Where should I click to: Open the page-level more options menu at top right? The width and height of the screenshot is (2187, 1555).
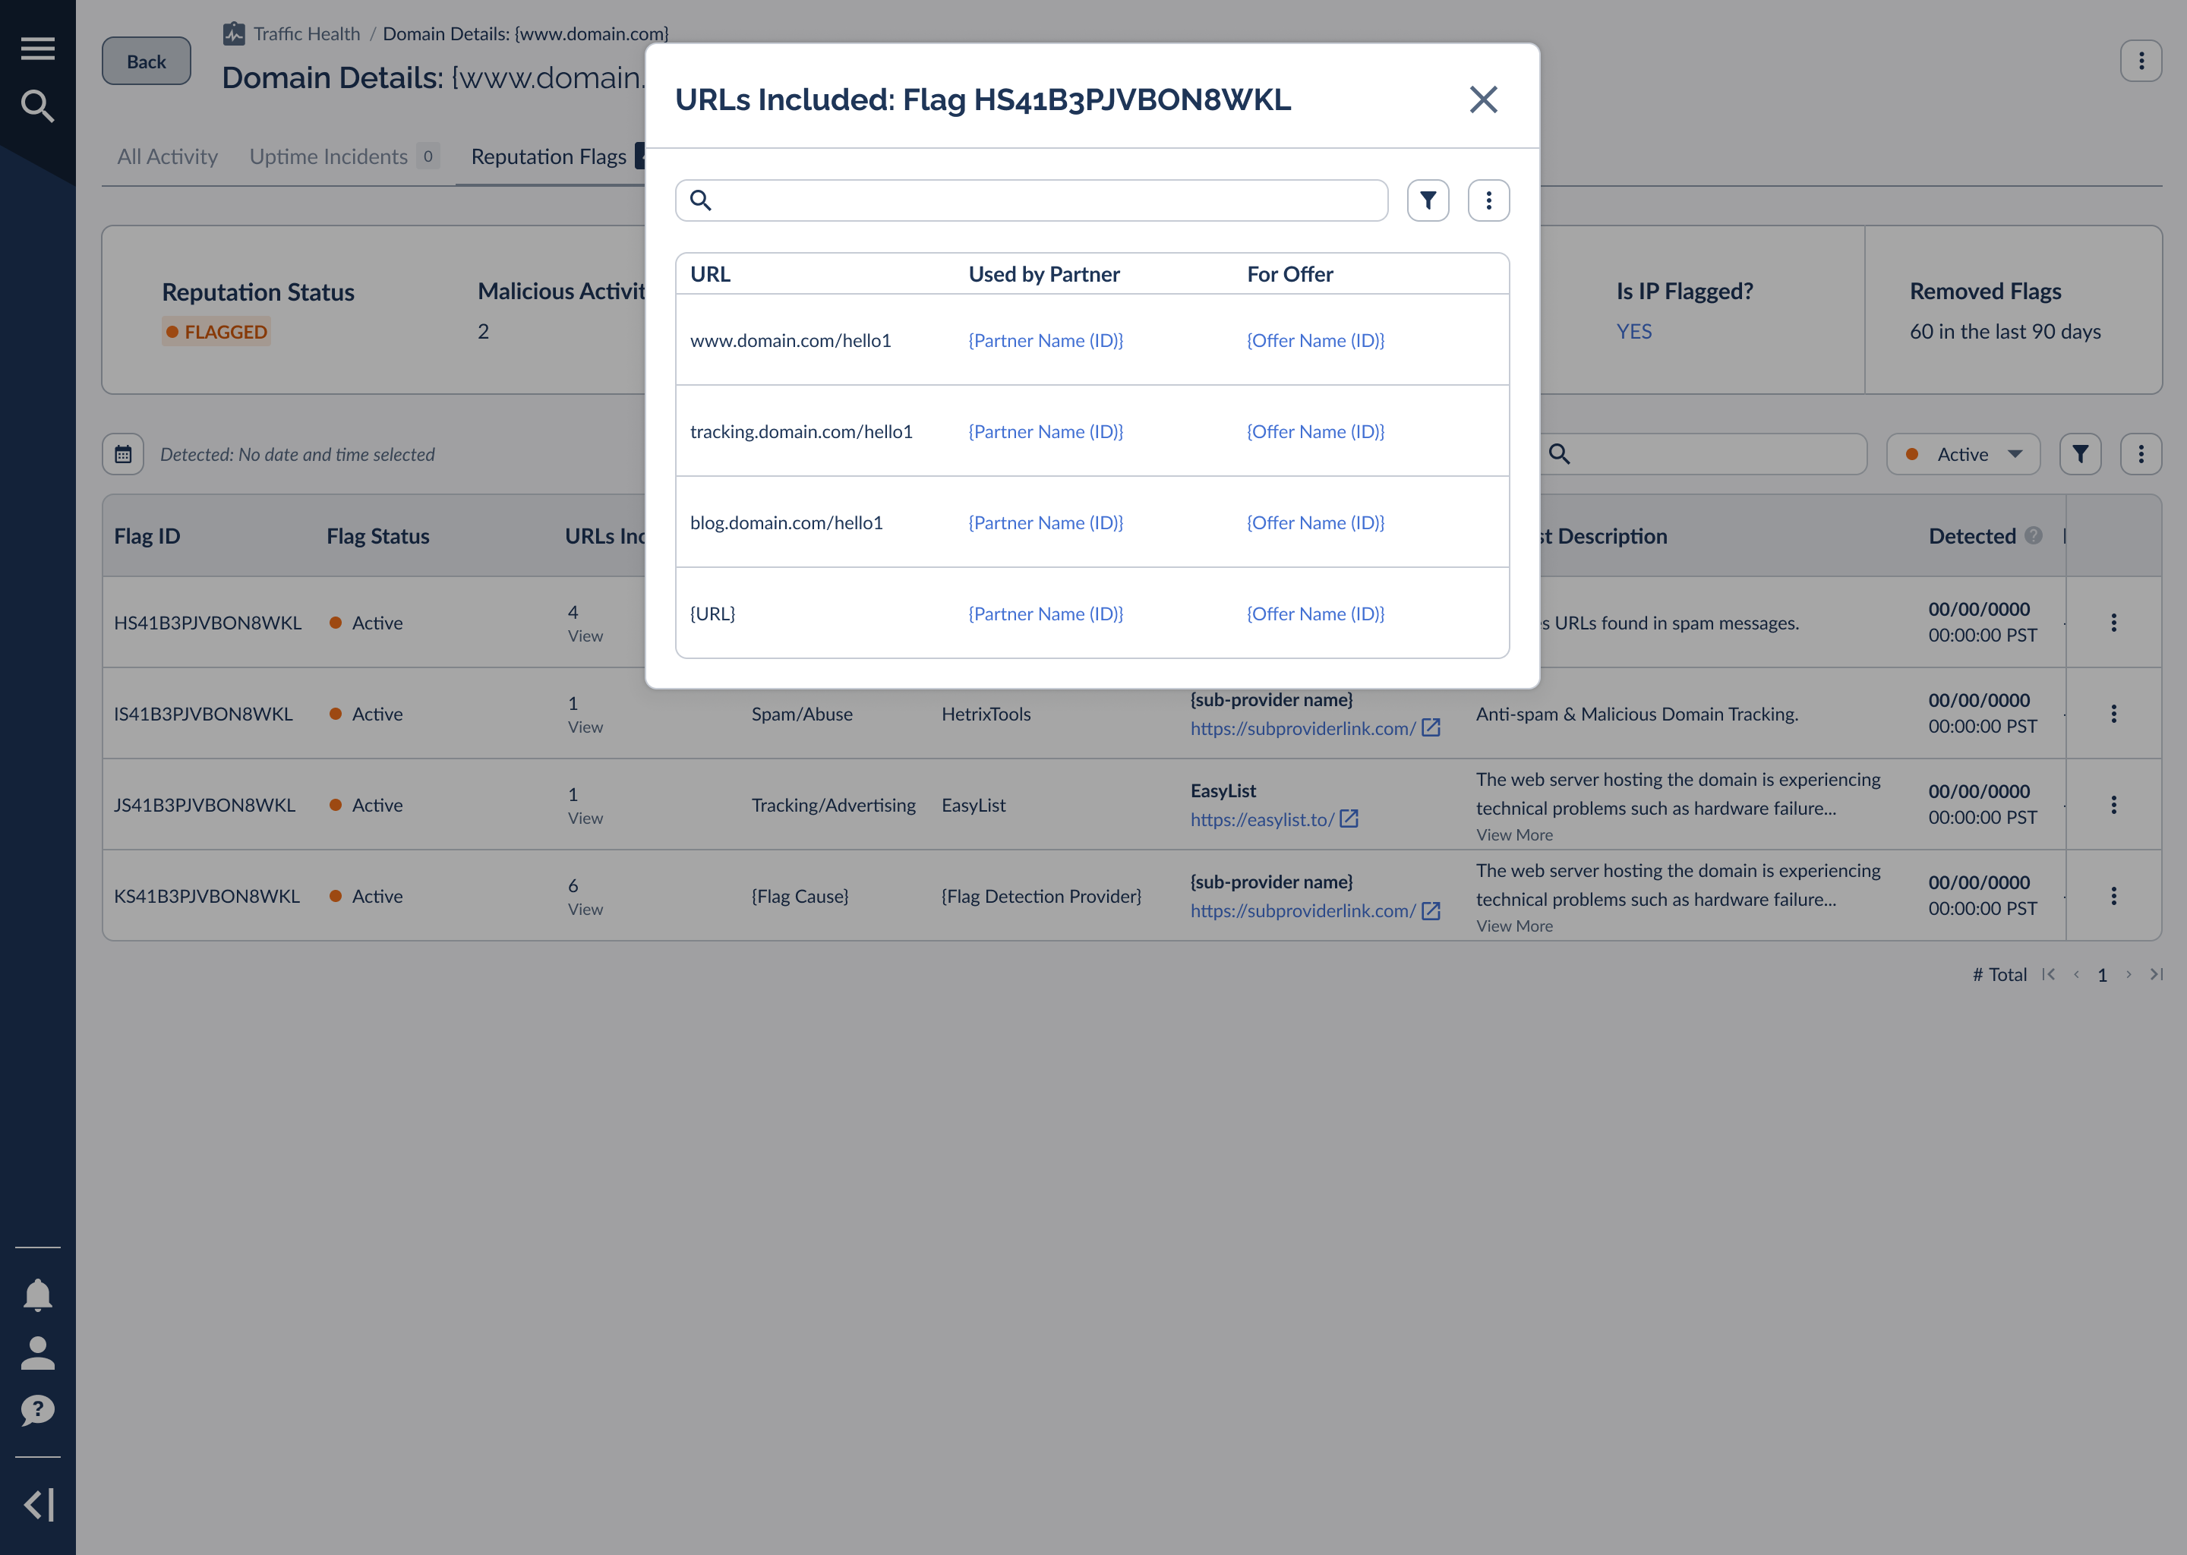point(2141,62)
